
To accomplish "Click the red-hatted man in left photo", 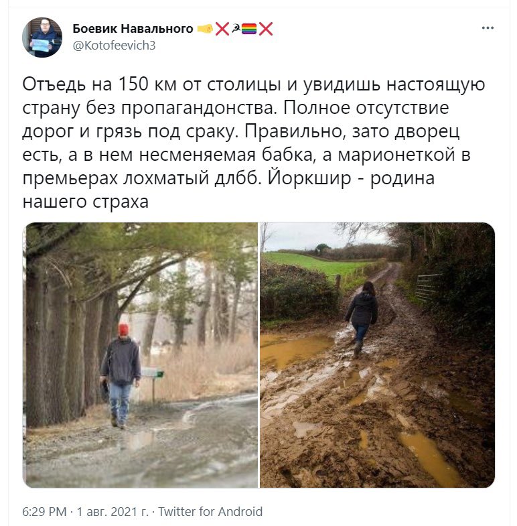I will click(121, 376).
